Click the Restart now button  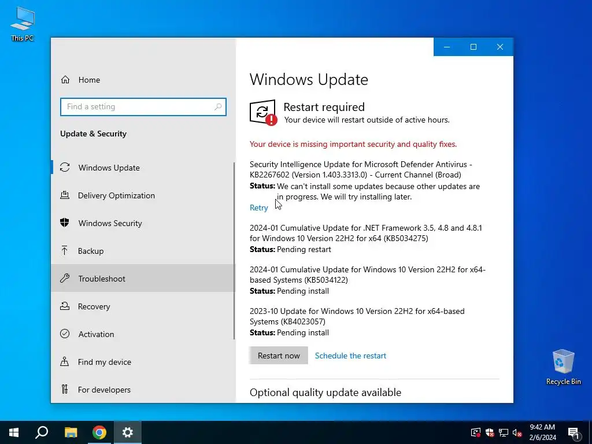[x=279, y=356]
